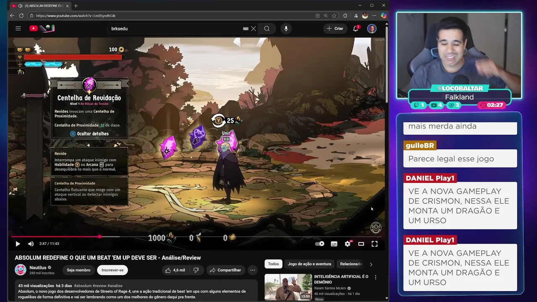Viewport: 537px width, 302px height.
Task: Go to the YouTube home logo
Action: (x=42, y=29)
